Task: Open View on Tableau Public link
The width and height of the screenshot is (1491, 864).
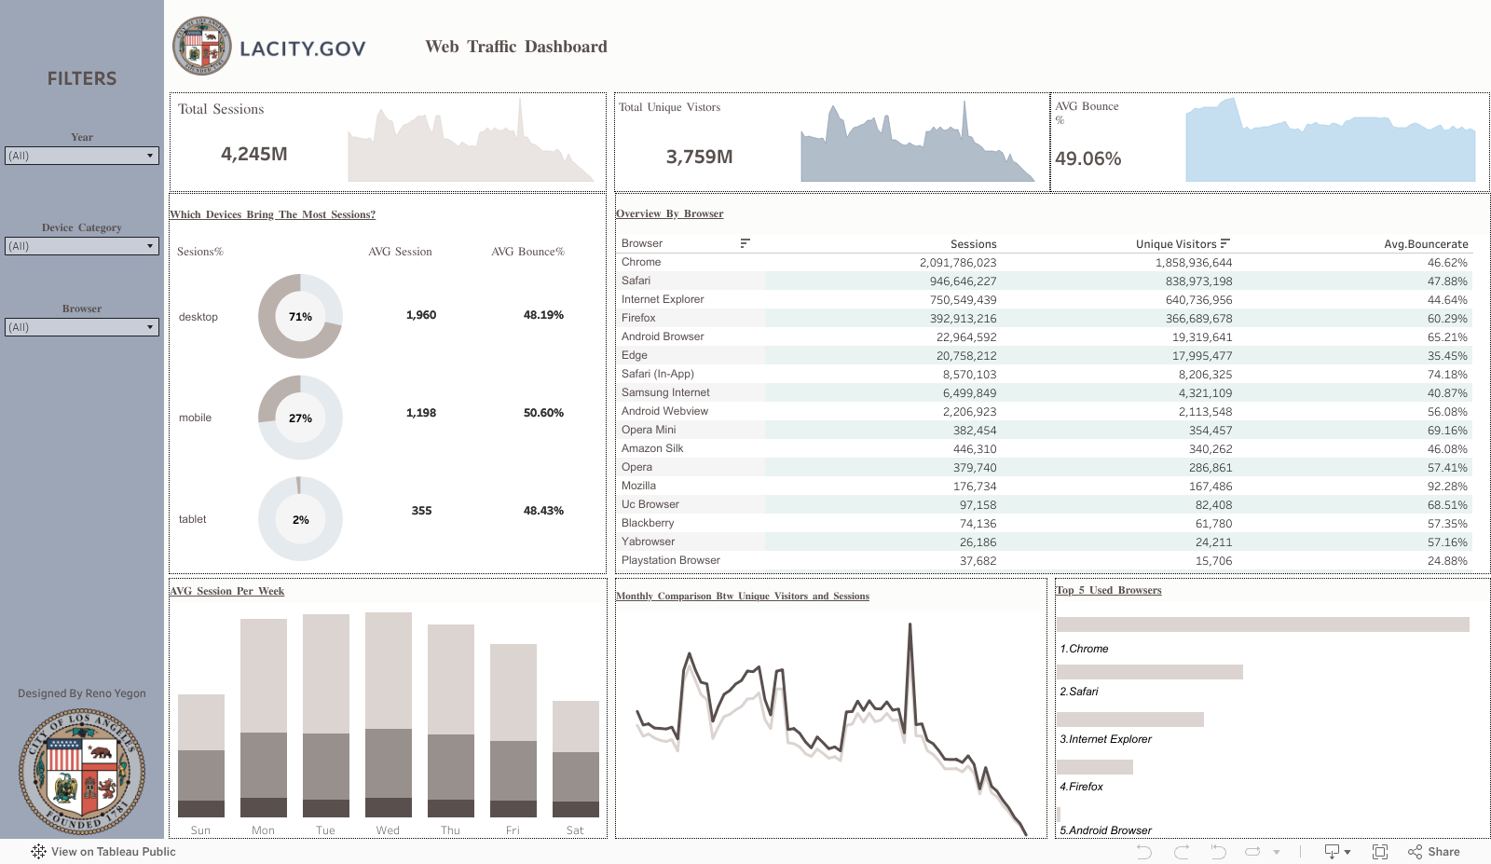Action: pyautogui.click(x=113, y=852)
